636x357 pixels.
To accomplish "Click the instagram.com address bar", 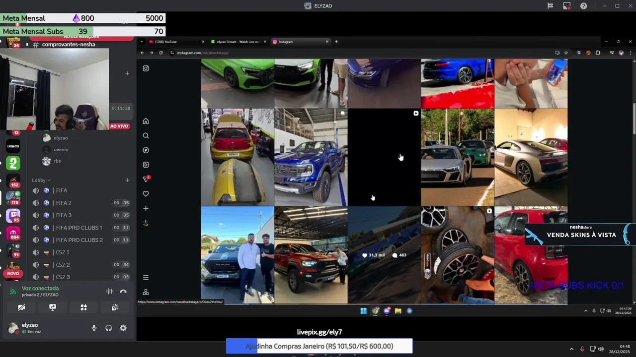I will point(358,53).
